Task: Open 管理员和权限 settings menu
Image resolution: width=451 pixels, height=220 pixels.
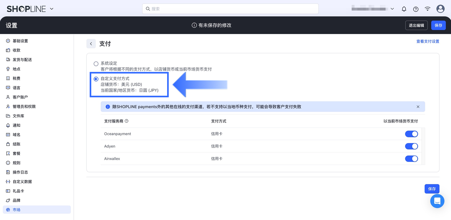Action: coord(37,107)
